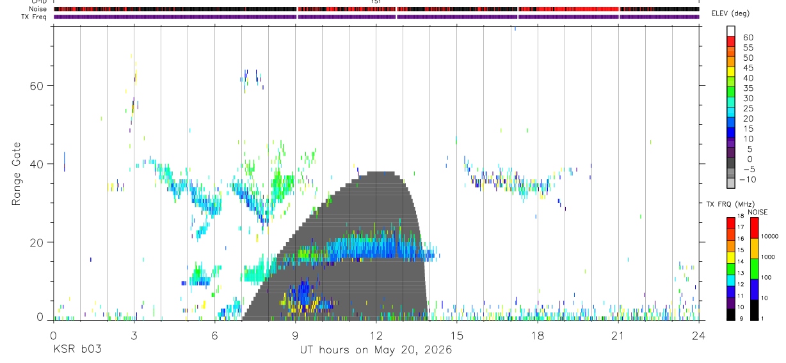Click the x-axis tick label '6'

point(214,335)
